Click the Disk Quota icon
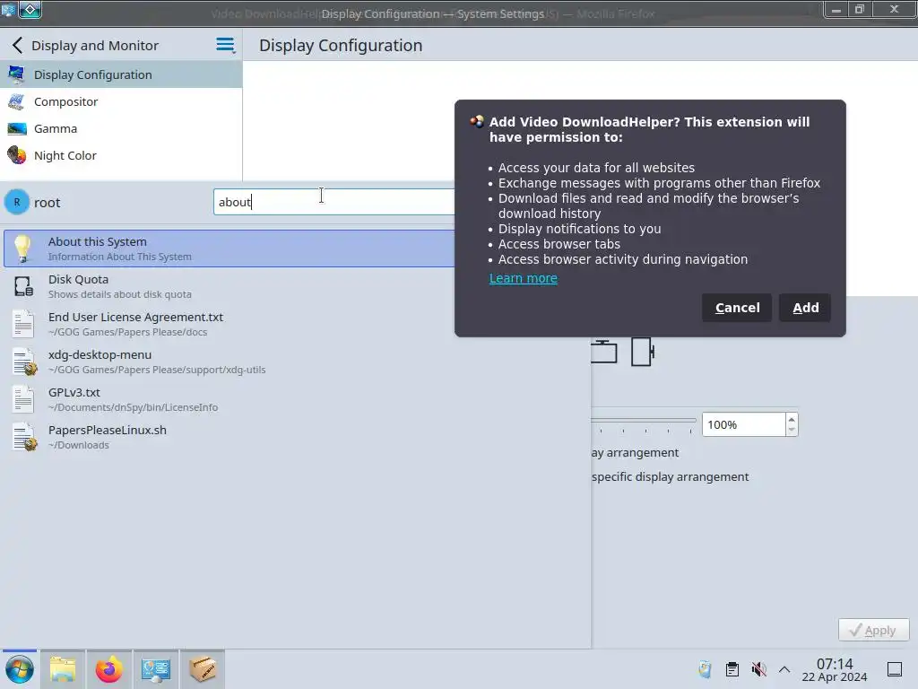 (23, 286)
